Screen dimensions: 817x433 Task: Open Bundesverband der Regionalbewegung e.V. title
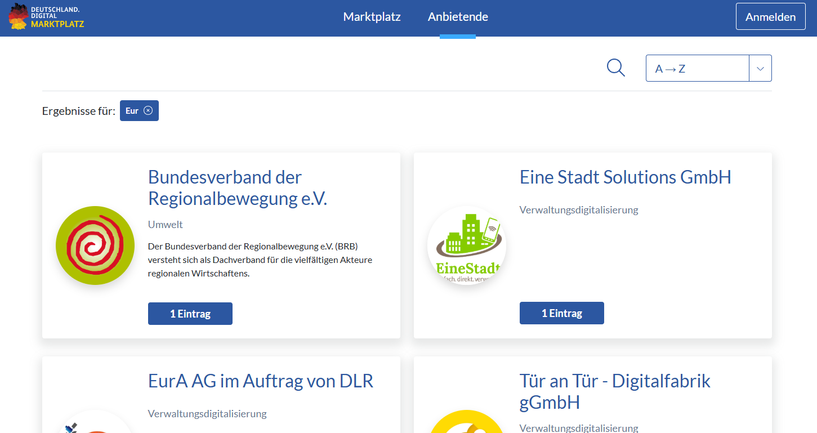click(238, 188)
